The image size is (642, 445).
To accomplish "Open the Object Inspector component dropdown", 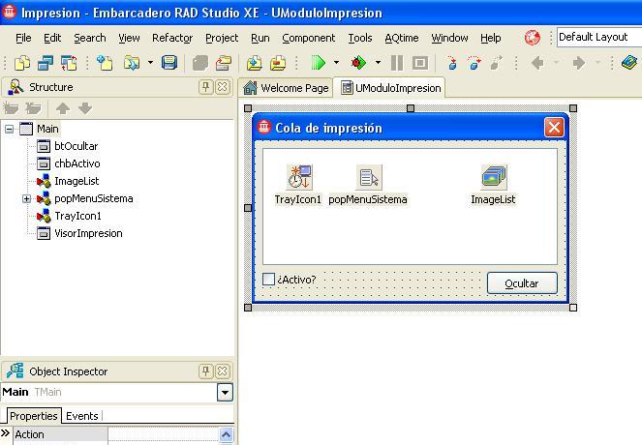I will [225, 392].
